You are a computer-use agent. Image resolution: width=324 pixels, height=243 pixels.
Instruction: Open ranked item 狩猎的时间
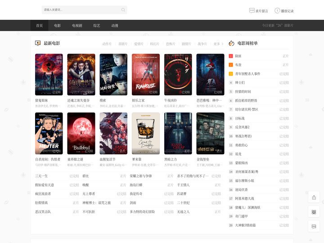243,91
